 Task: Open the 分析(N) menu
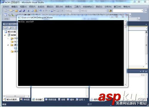click(x=108, y=7)
